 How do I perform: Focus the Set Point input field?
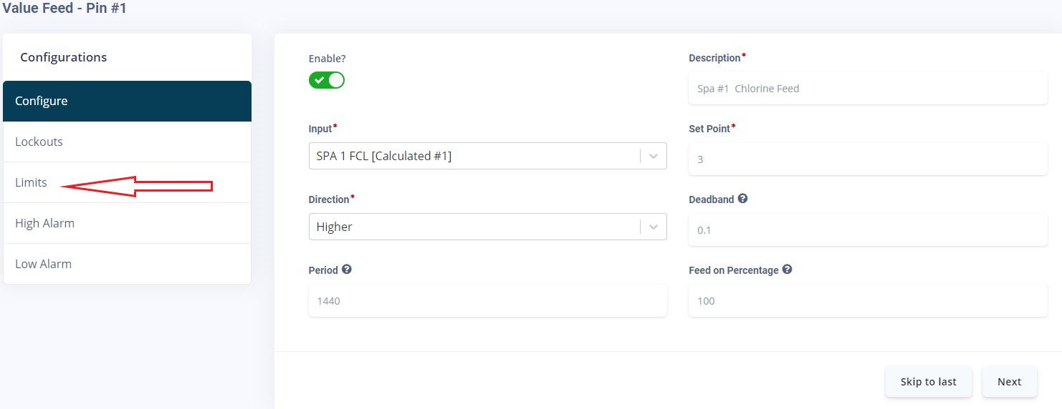[x=867, y=159]
